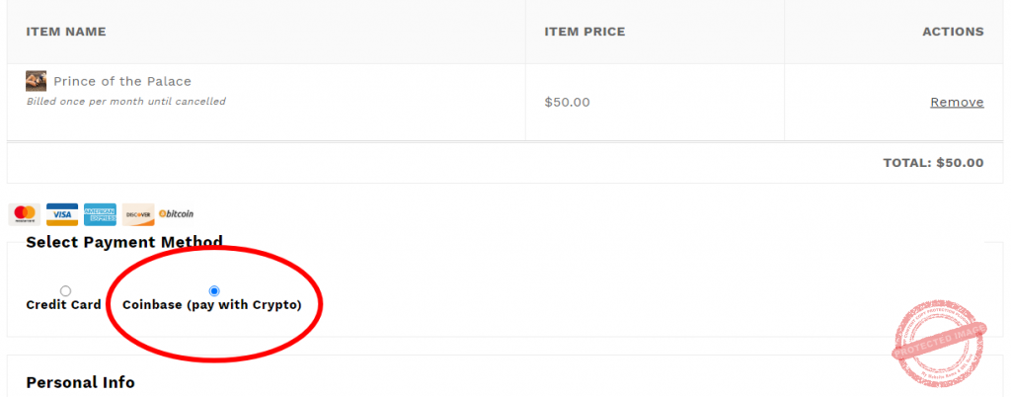Click the Mastercard payment logo
Viewport: 1011px width, 397px height.
(24, 214)
